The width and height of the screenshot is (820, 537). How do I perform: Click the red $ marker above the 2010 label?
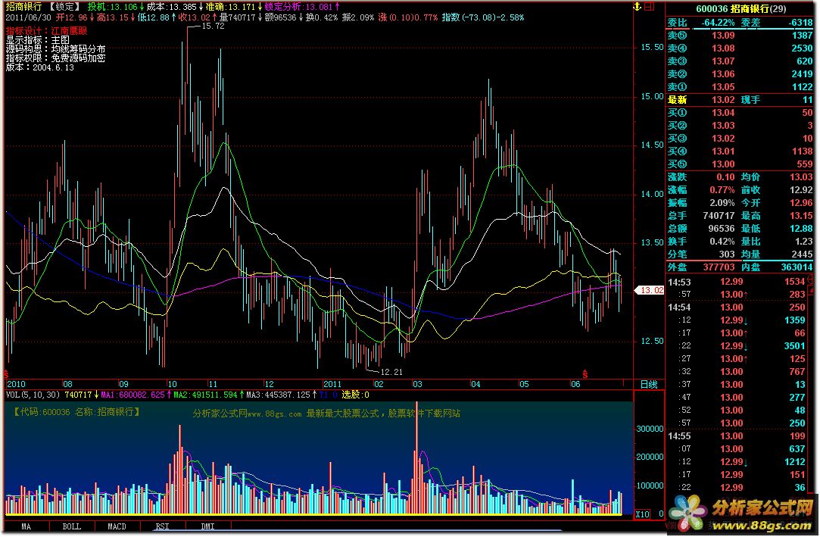click(x=6, y=374)
